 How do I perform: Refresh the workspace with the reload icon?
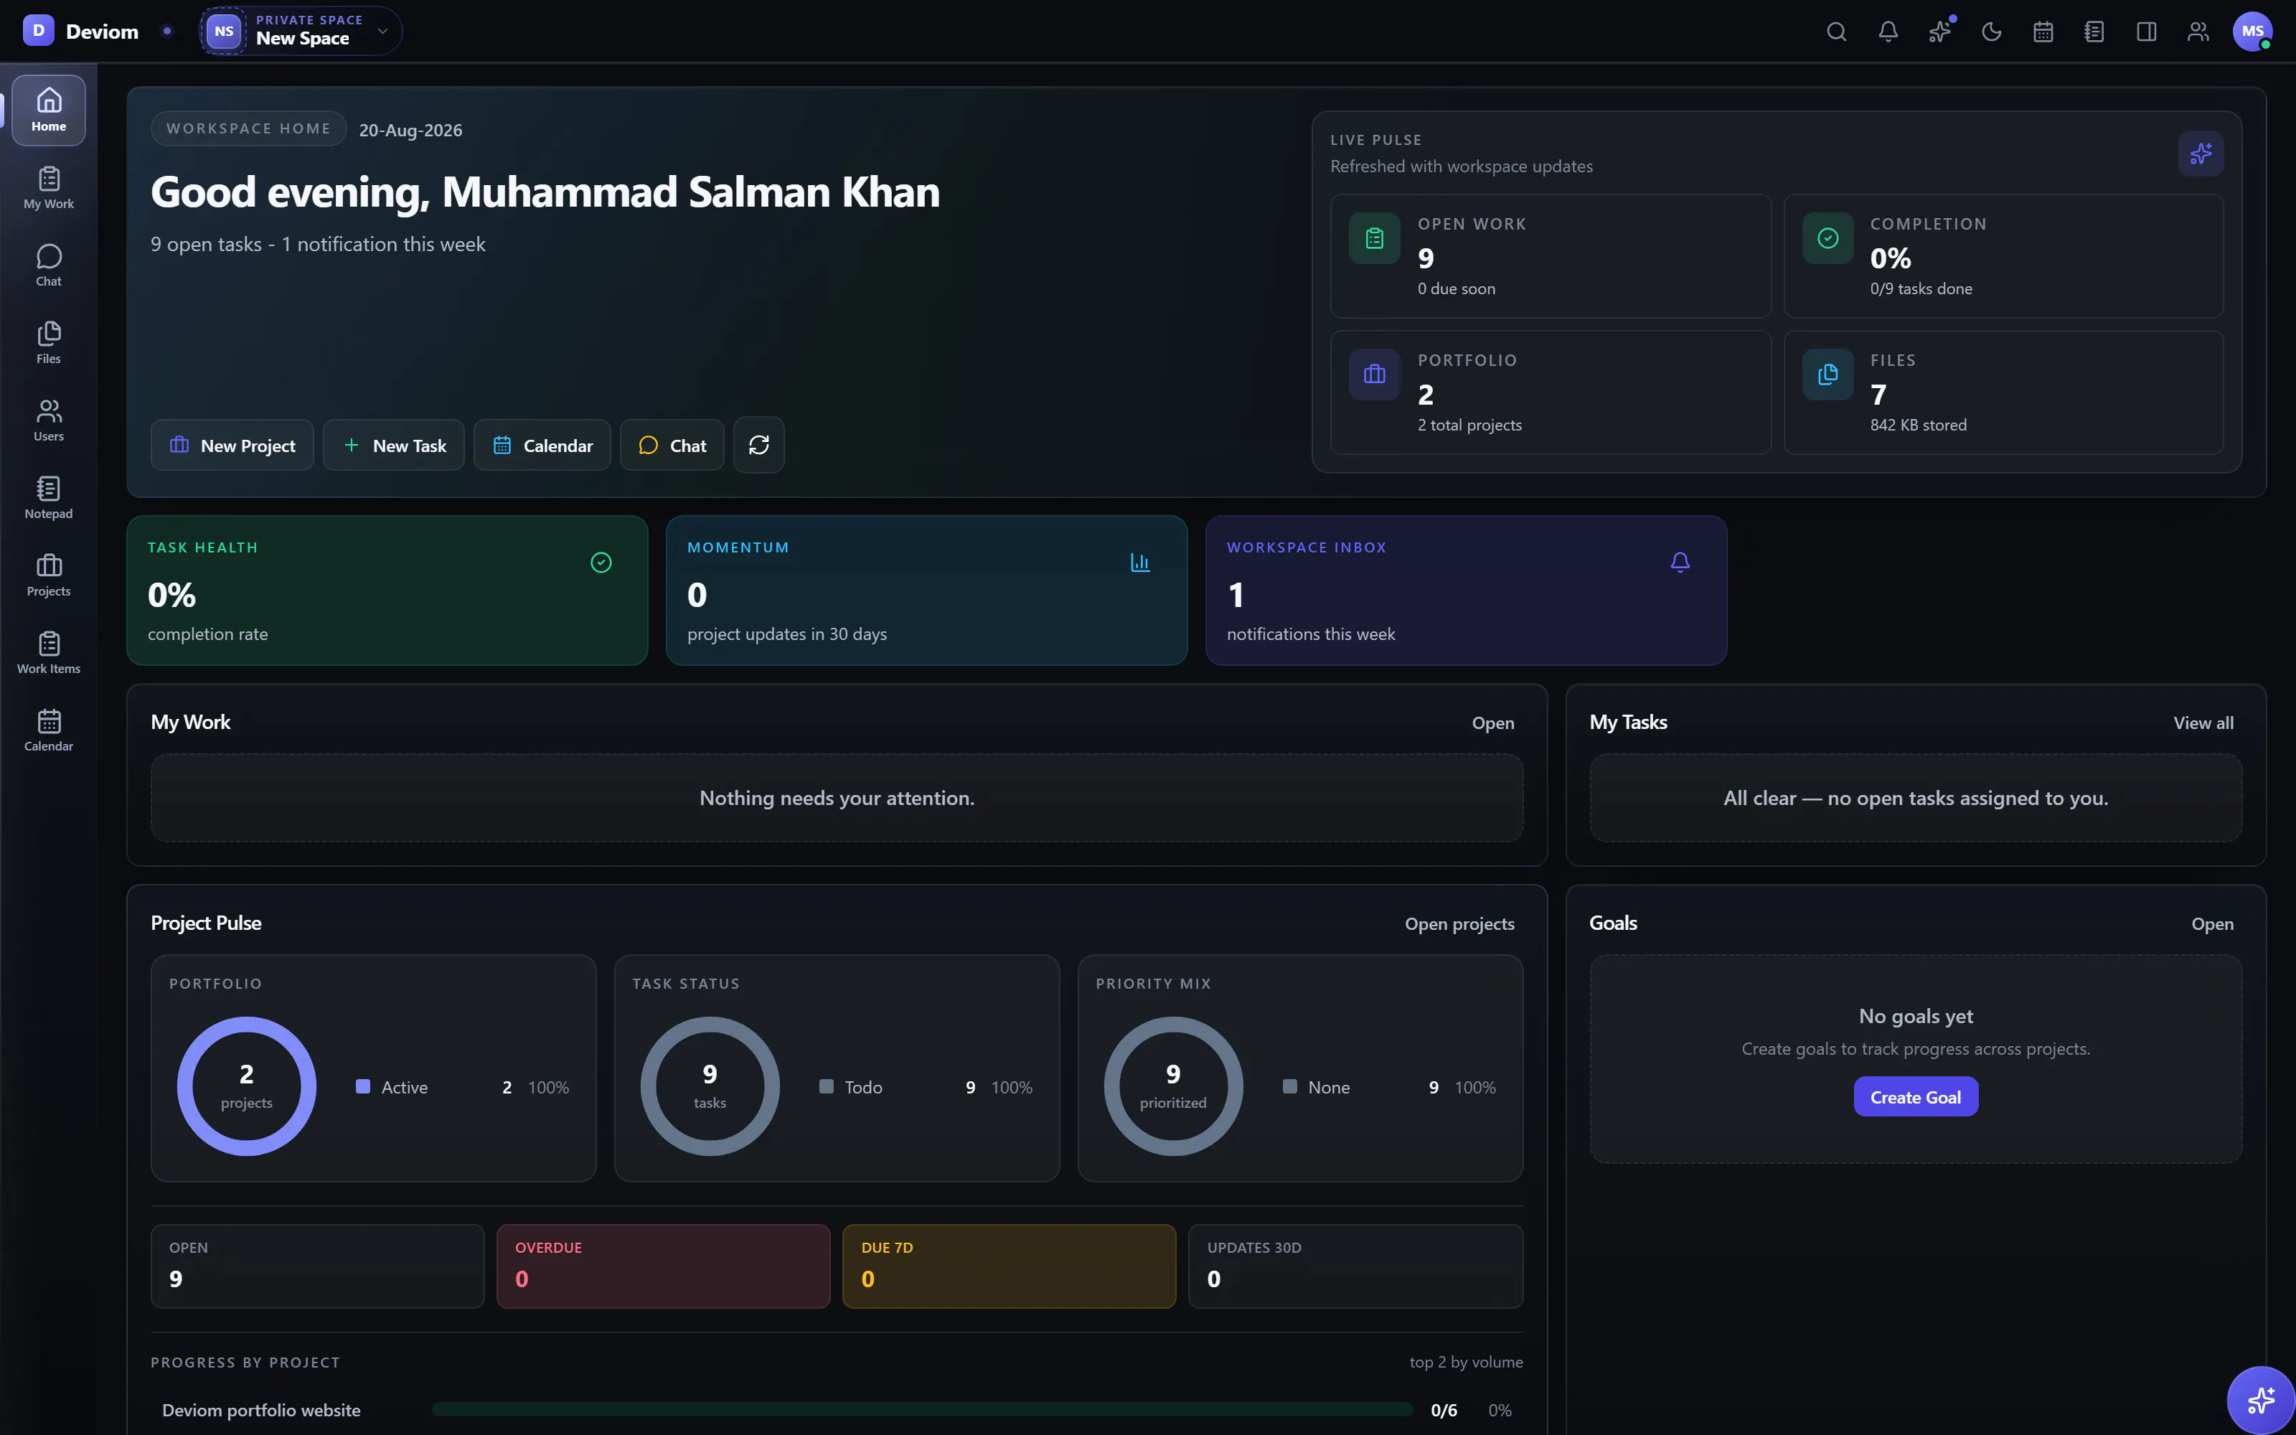click(759, 445)
